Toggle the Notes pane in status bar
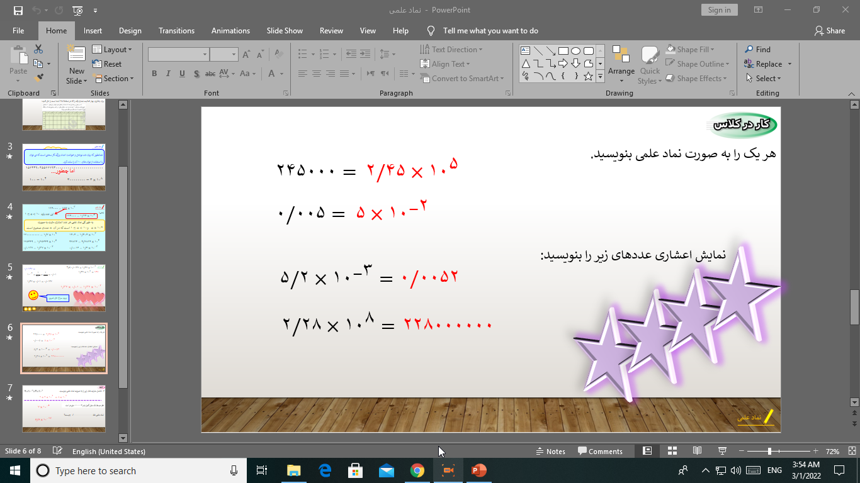Screen dimensions: 860x483 [550, 451]
